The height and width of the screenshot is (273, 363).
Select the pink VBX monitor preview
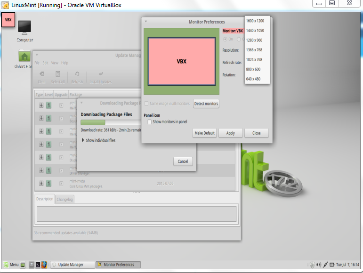click(x=182, y=62)
